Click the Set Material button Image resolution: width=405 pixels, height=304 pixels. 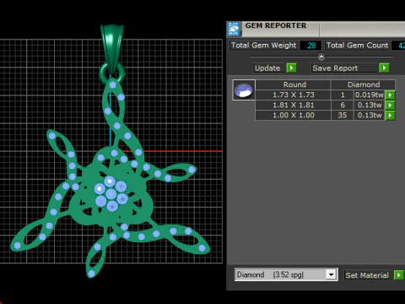point(367,275)
